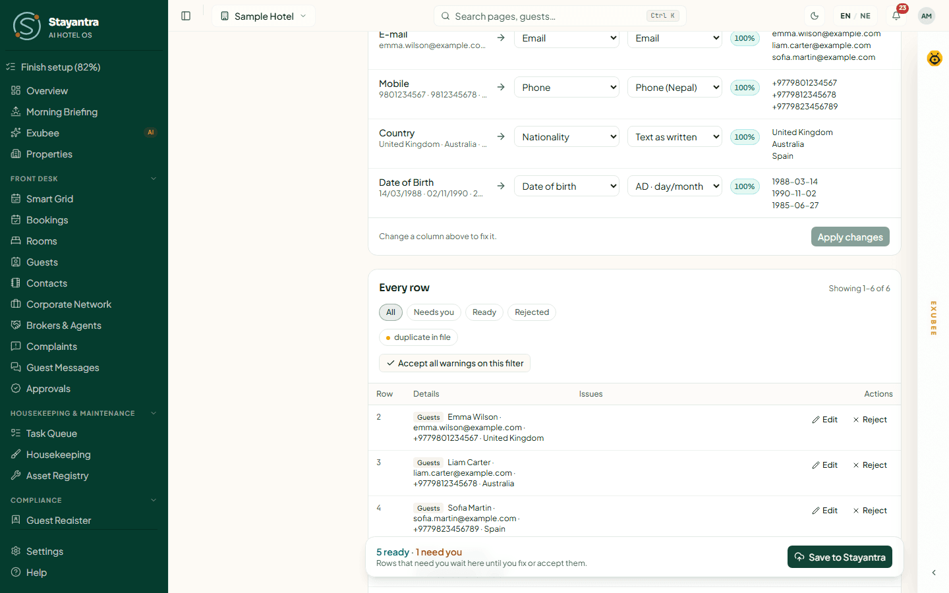This screenshot has width=949, height=593.
Task: Switch language toggle to NE
Action: [865, 16]
